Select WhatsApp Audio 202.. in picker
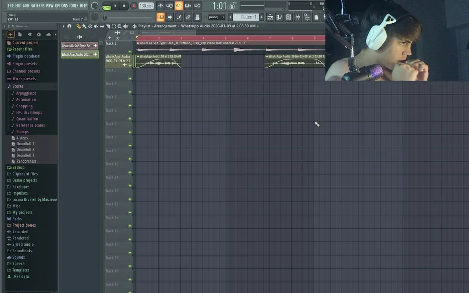 (79, 55)
